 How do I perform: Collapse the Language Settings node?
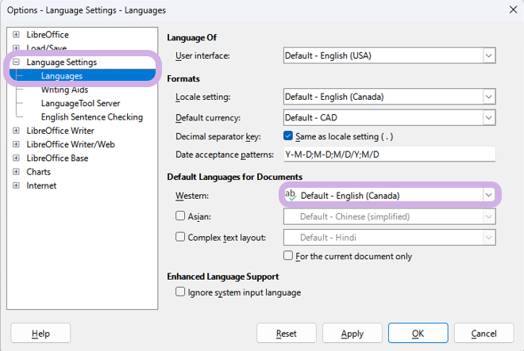(x=16, y=62)
